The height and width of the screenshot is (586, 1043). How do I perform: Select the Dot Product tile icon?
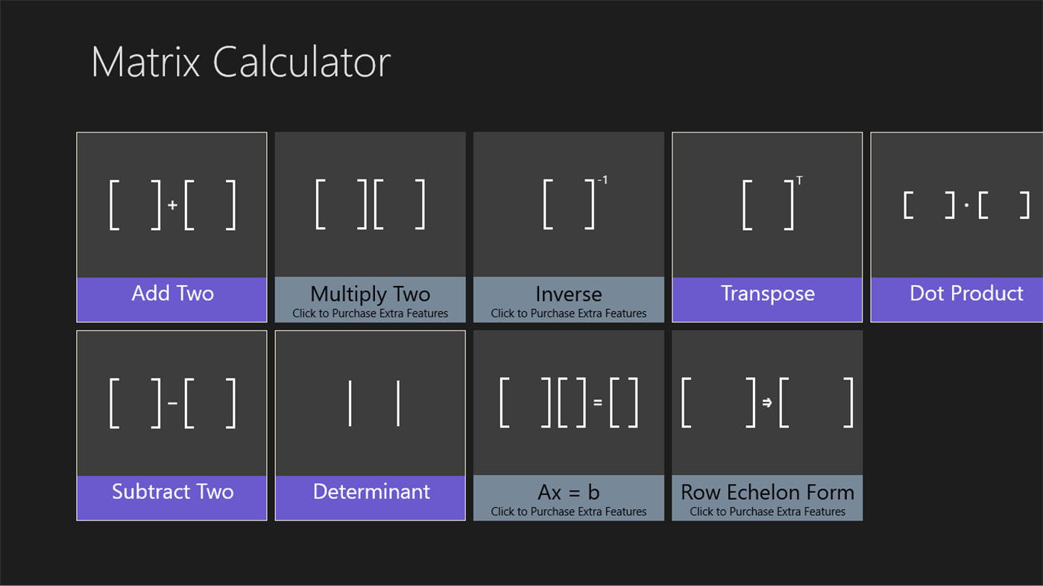point(967,203)
